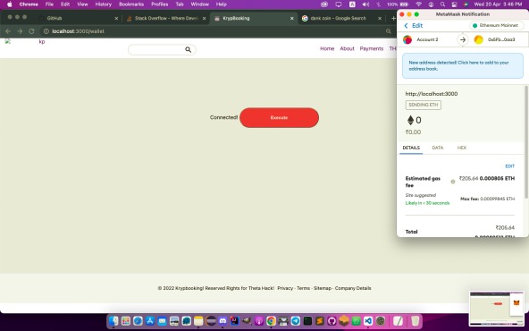Click the arrow between sender and recipient
Image resolution: width=529 pixels, height=331 pixels.
tap(463, 39)
